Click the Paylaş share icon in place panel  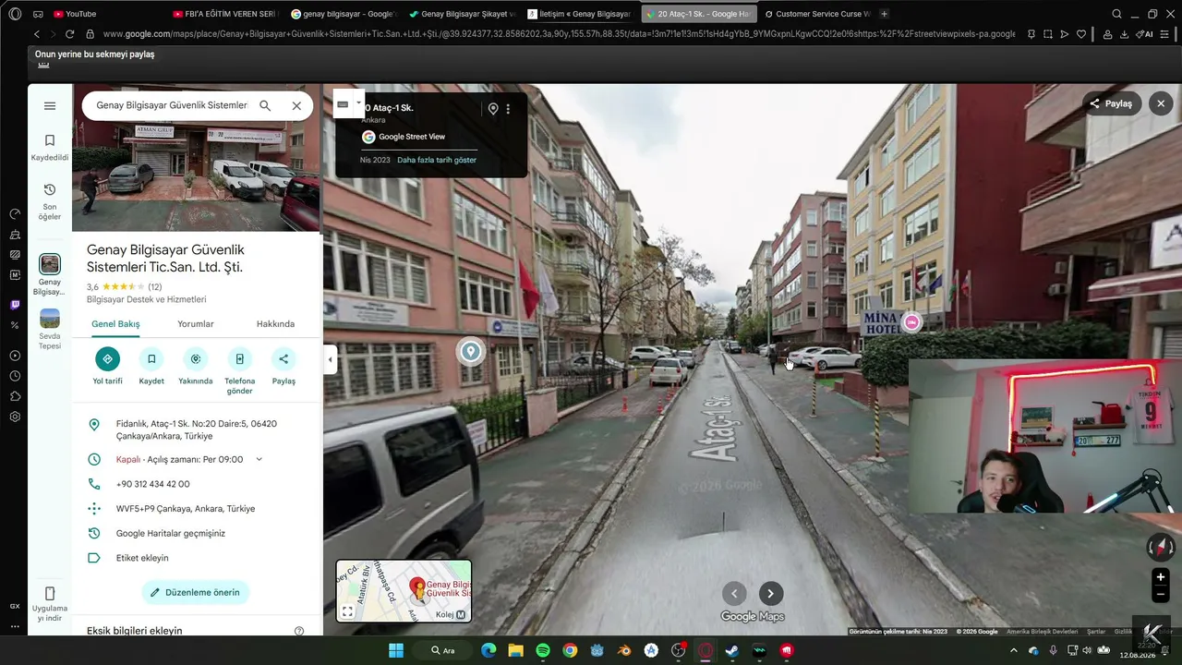[x=283, y=359]
